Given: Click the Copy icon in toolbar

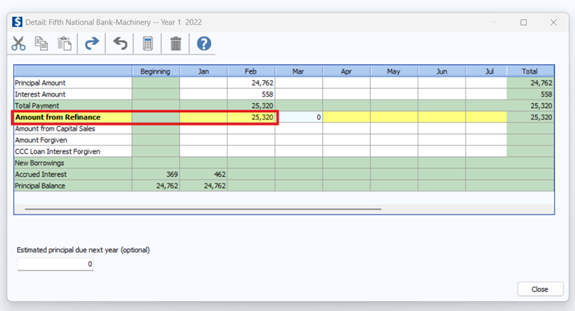Looking at the screenshot, I should pyautogui.click(x=41, y=43).
